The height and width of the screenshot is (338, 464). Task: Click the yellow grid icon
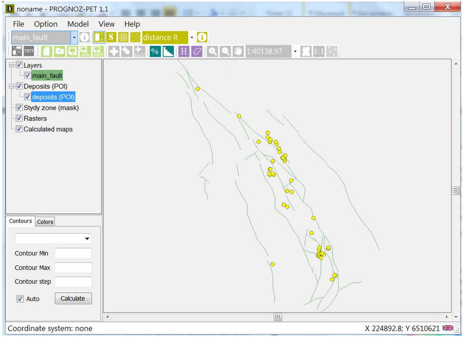point(123,38)
